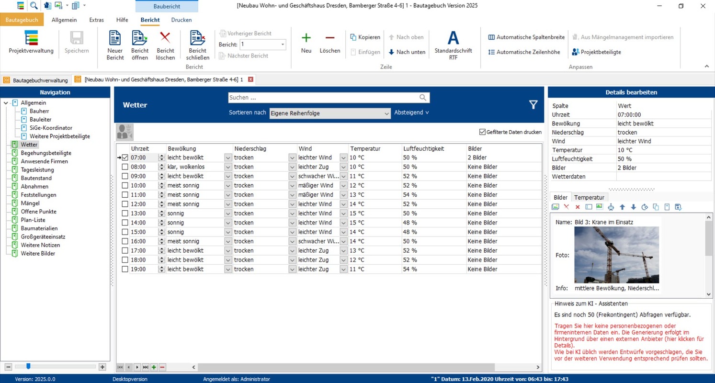This screenshot has width=715, height=383.
Task: Toggle the 19:00 row checkbox
Action: click(125, 269)
